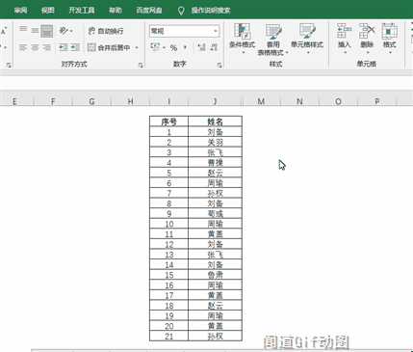Click the 鲁肃 cell
413x352 pixels.
pyautogui.click(x=215, y=275)
